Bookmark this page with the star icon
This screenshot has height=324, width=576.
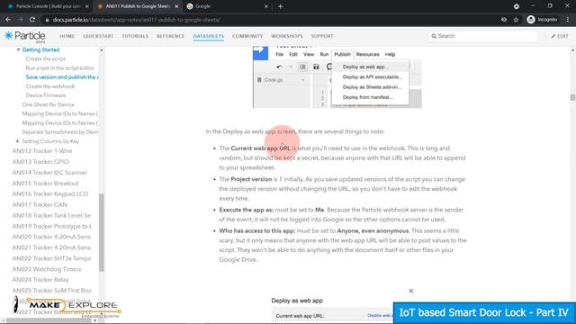[516, 20]
